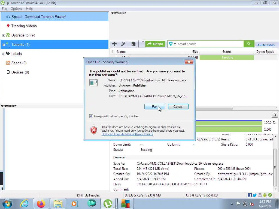This screenshot has width=279, height=209.
Task: Click the upload speed U: 0.8 KB/s text
Action: click(x=202, y=195)
